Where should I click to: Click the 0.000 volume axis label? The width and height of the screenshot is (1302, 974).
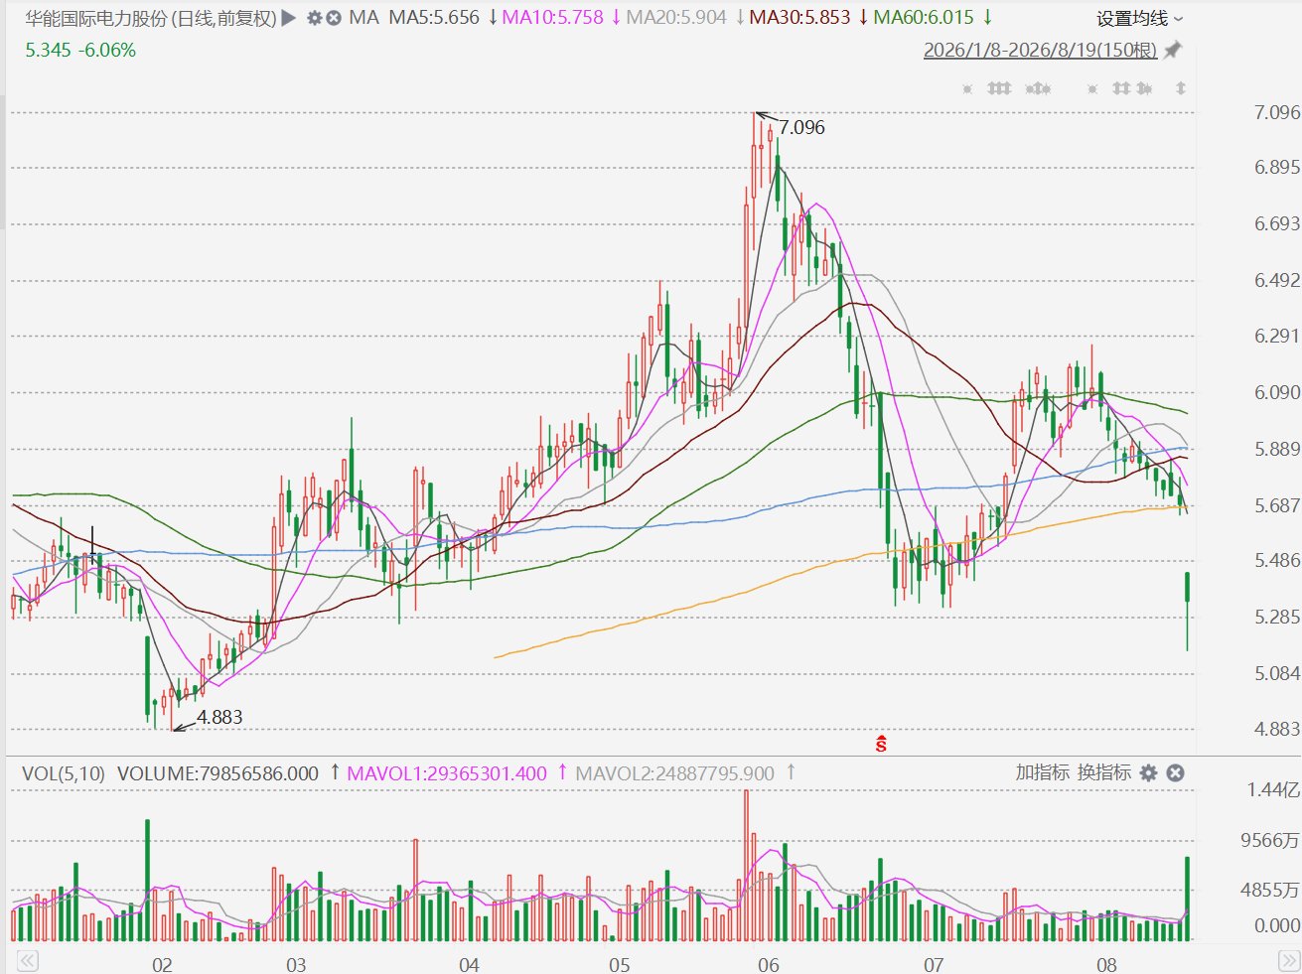point(1277,925)
